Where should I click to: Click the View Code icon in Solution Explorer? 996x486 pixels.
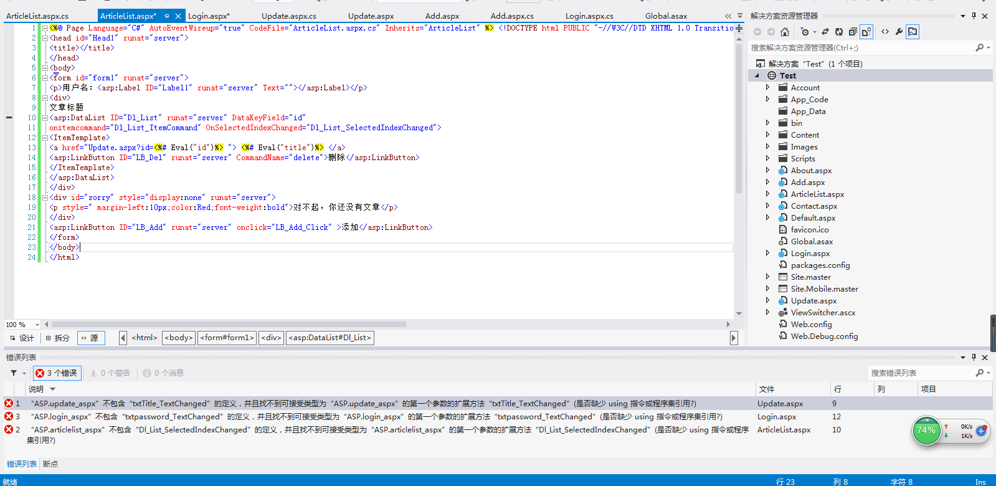click(x=885, y=32)
